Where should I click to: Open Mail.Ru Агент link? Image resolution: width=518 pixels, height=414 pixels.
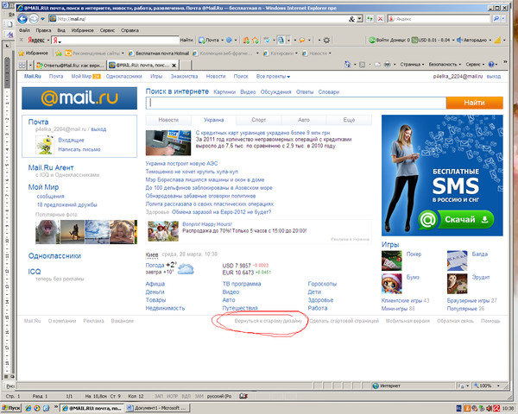[51, 167]
